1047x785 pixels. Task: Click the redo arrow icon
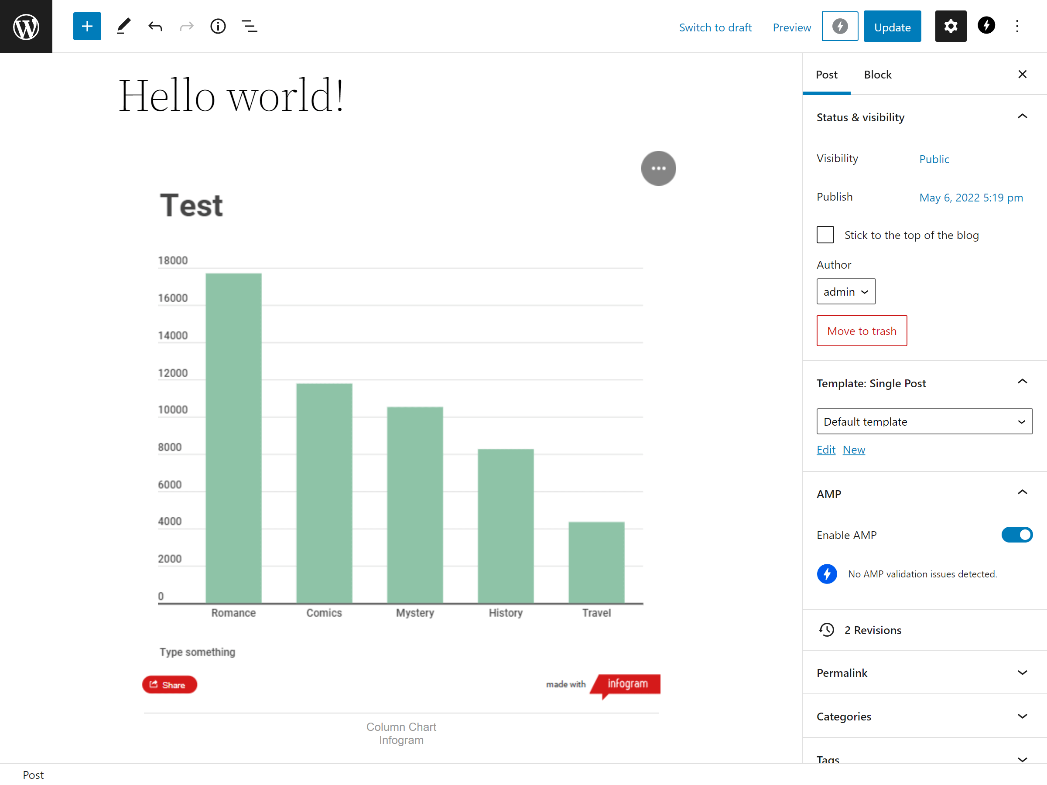tap(186, 27)
